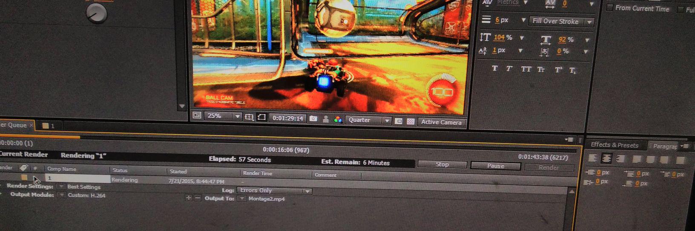Toggle the transparency grid icon
This screenshot has height=231, width=695.
coord(411,121)
